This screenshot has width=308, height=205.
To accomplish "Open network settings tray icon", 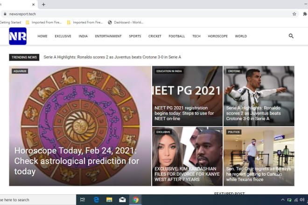I will tap(296, 200).
